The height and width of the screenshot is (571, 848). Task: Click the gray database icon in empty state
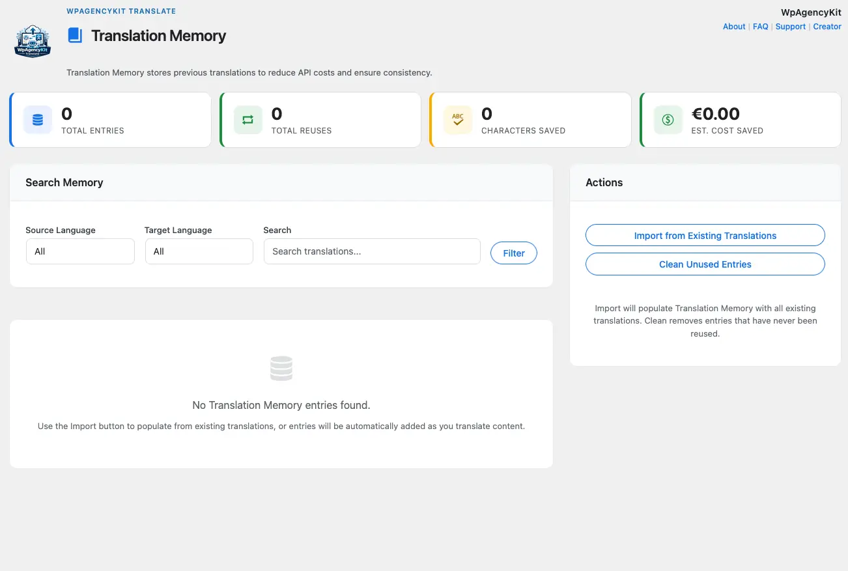pos(281,369)
